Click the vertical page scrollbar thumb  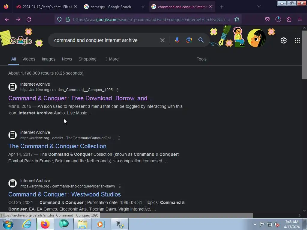point(304,55)
